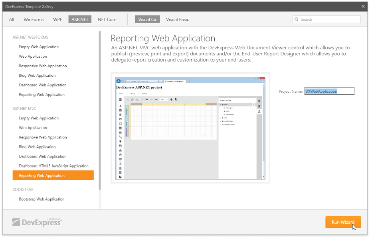The height and width of the screenshot is (238, 370).
Task: Select WebForms Reporting Web Application
Action: [x=42, y=95]
